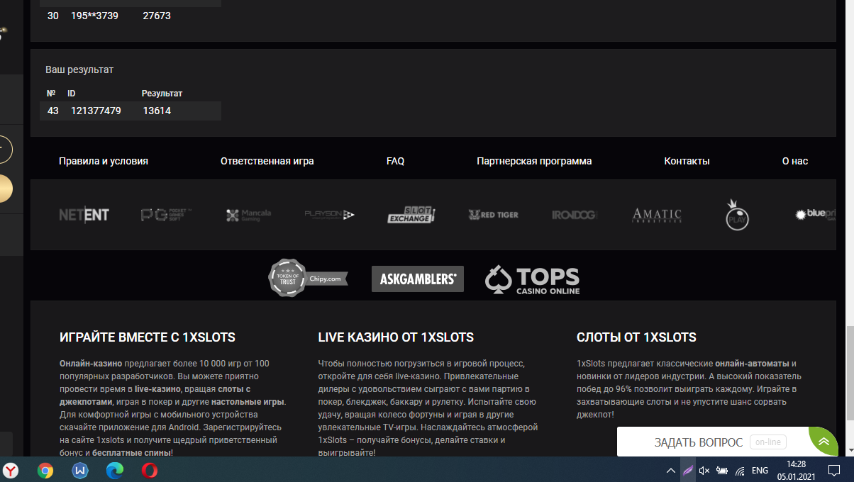Open the FAQ page

(396, 161)
